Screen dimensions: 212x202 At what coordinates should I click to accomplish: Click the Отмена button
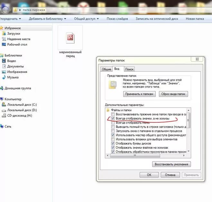[x=170, y=175]
